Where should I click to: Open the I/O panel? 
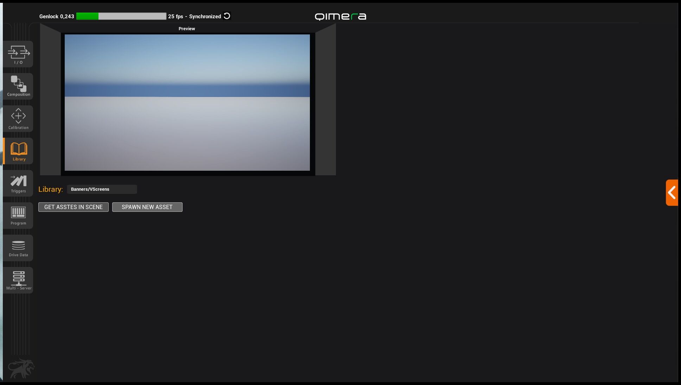18,54
